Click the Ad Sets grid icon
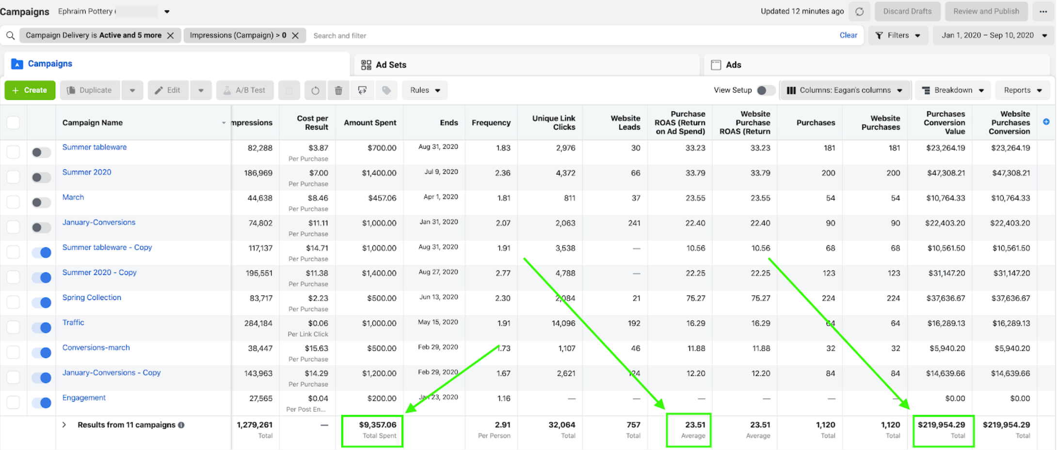Image resolution: width=1057 pixels, height=450 pixels. pyautogui.click(x=366, y=65)
